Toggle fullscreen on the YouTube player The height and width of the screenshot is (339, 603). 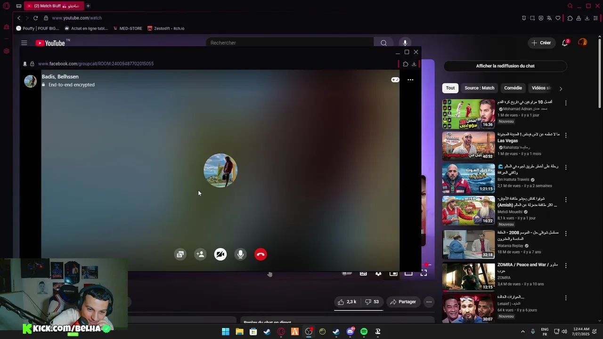pos(424,273)
